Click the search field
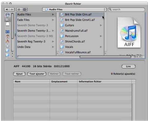The image size is (148, 121). point(126,10)
